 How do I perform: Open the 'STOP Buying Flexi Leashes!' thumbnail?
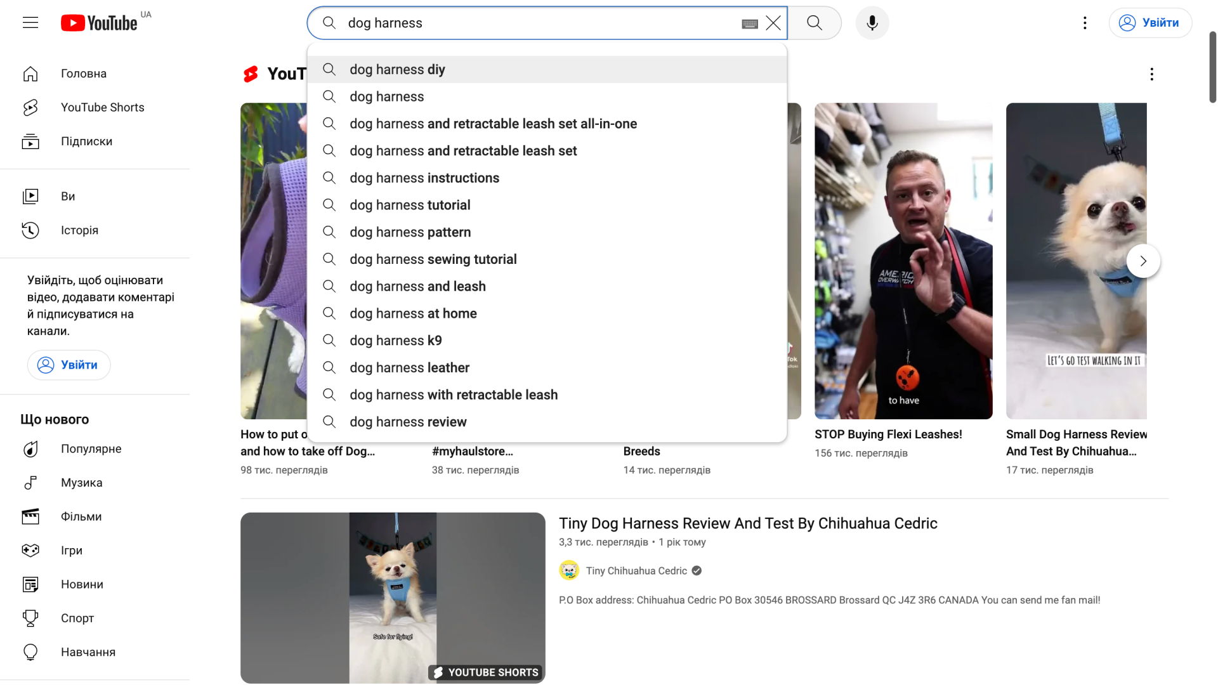pos(903,261)
